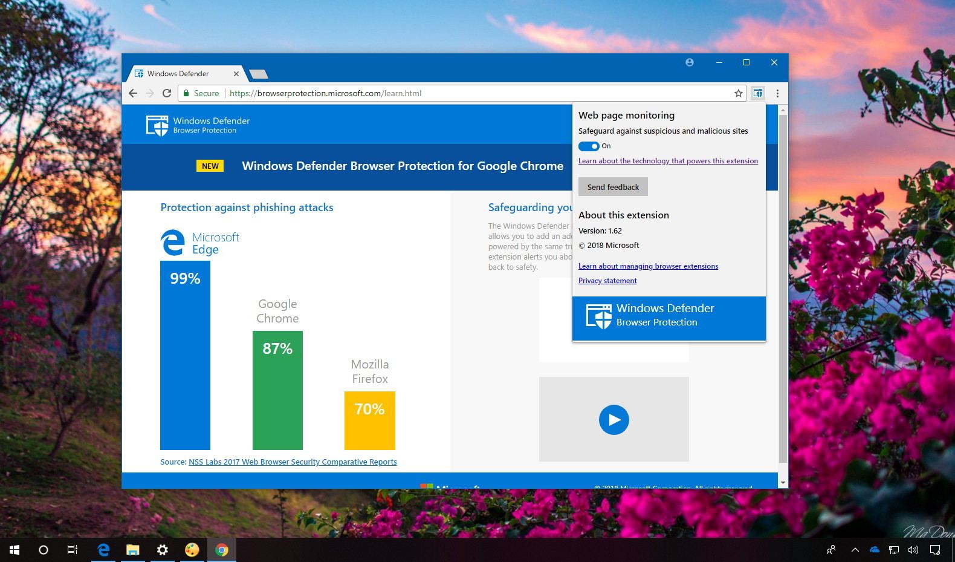Click the forward navigation arrow in Chrome
This screenshot has width=955, height=562.
click(x=150, y=93)
